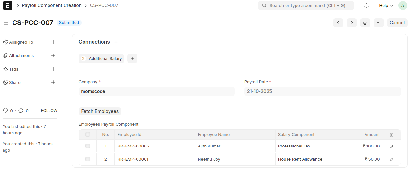Open the Help dropdown
The width and height of the screenshot is (415, 176).
pos(386,6)
